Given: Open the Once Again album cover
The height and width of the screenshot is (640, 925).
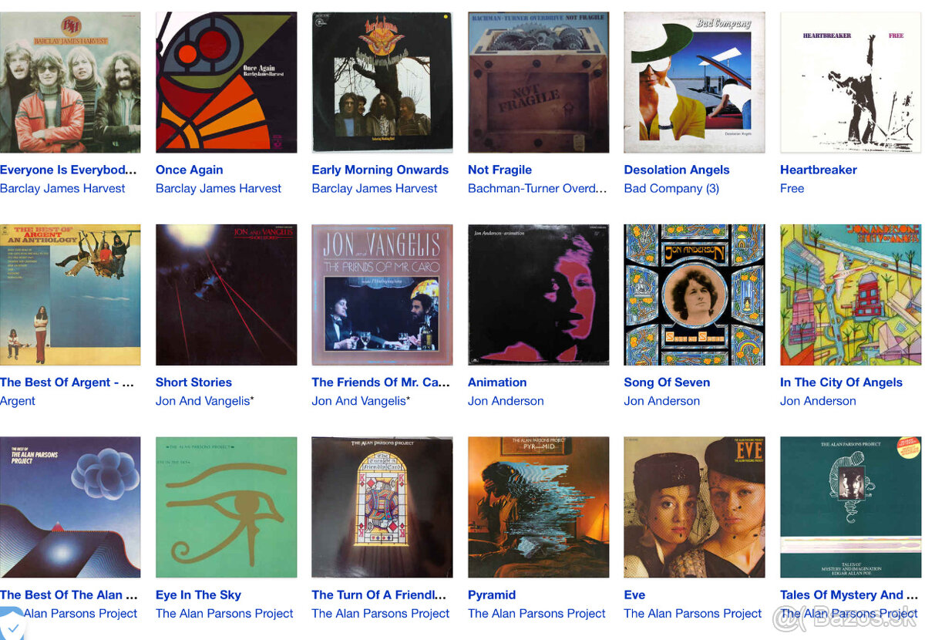Looking at the screenshot, I should (x=227, y=83).
